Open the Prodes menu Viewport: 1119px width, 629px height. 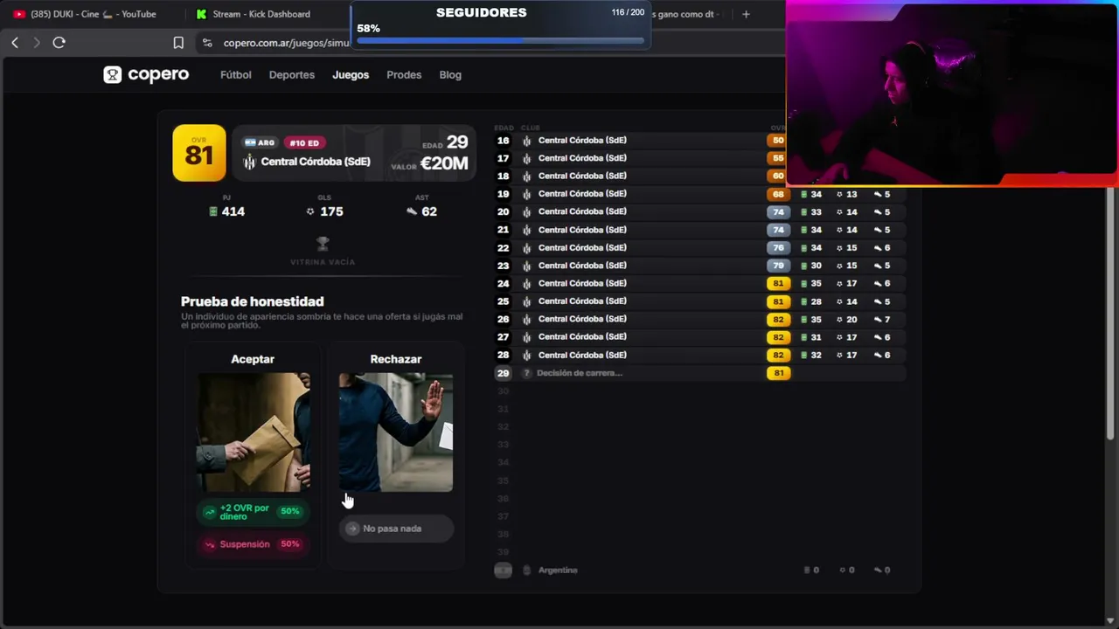pyautogui.click(x=404, y=75)
